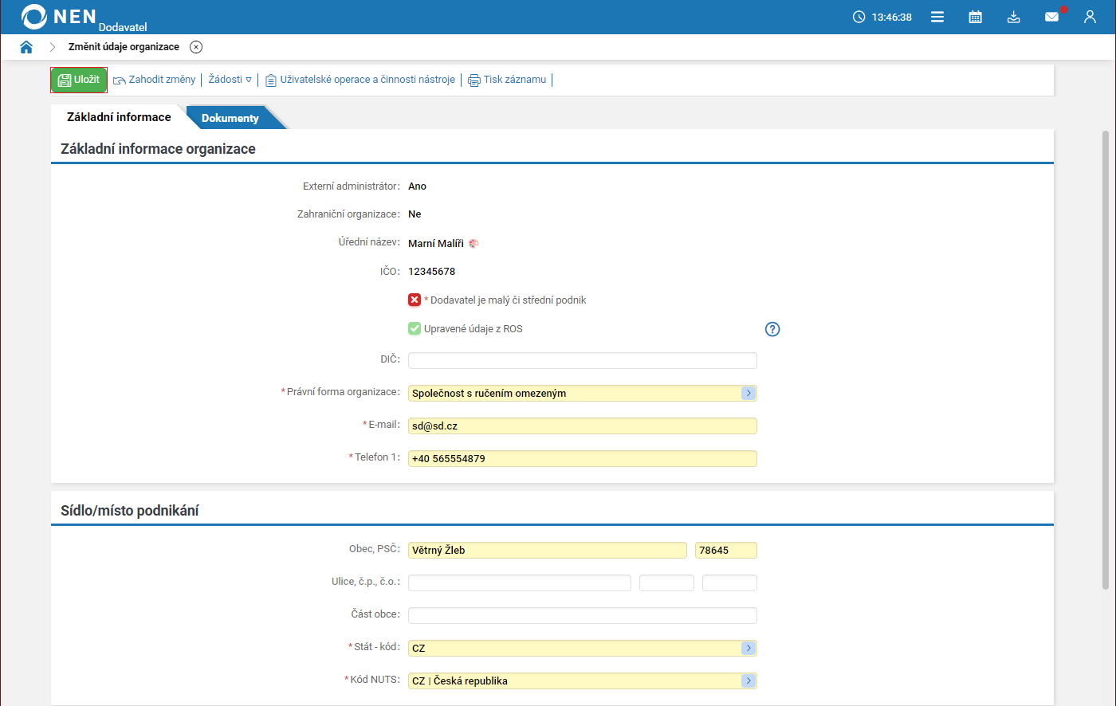This screenshot has height=706, width=1116.
Task: Open the user profile icon
Action: pyautogui.click(x=1090, y=17)
